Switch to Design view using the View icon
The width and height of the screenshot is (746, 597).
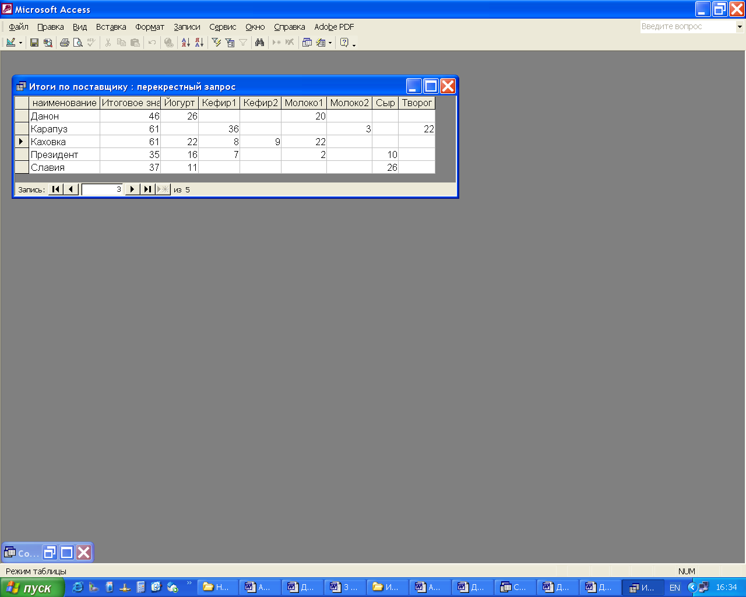(x=10, y=43)
